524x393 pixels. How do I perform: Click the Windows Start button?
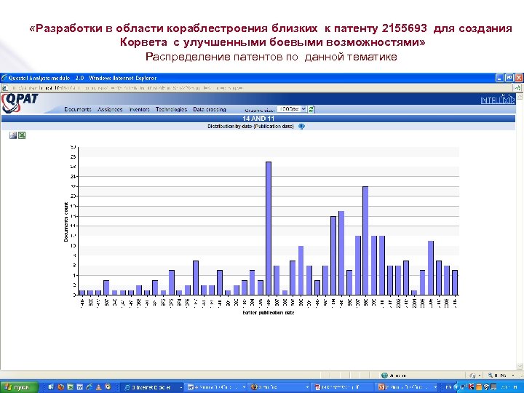tap(18, 387)
